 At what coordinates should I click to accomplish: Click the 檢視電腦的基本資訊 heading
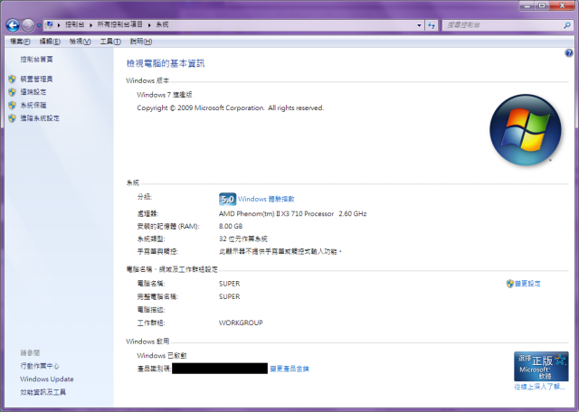[x=166, y=63]
